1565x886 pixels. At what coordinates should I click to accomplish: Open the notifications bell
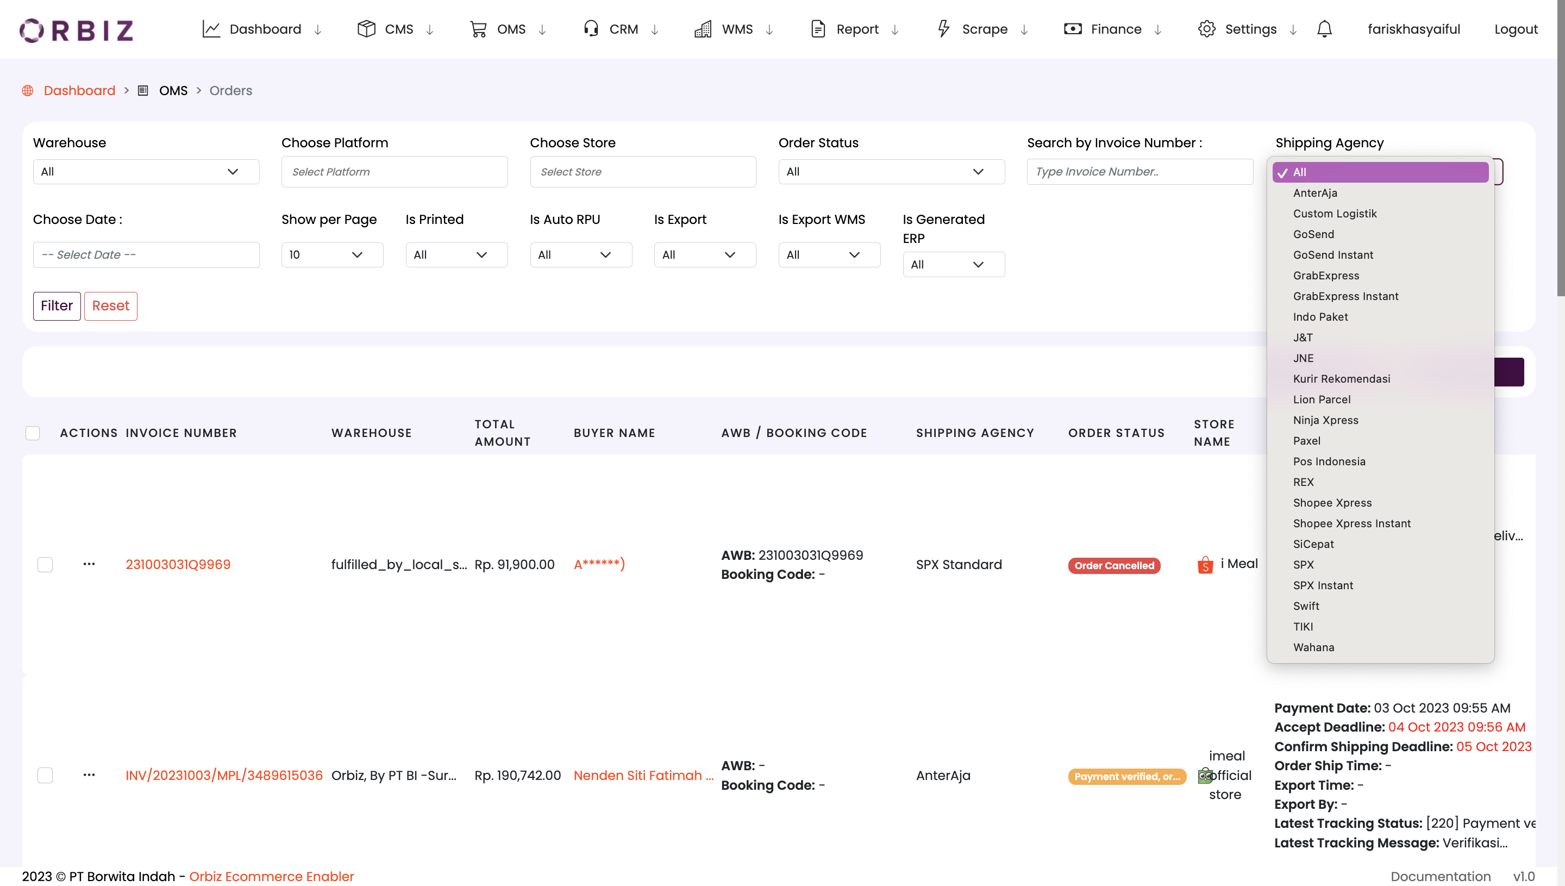(1324, 29)
